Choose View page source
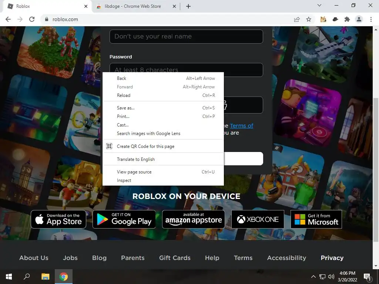The image size is (379, 284). (163, 172)
